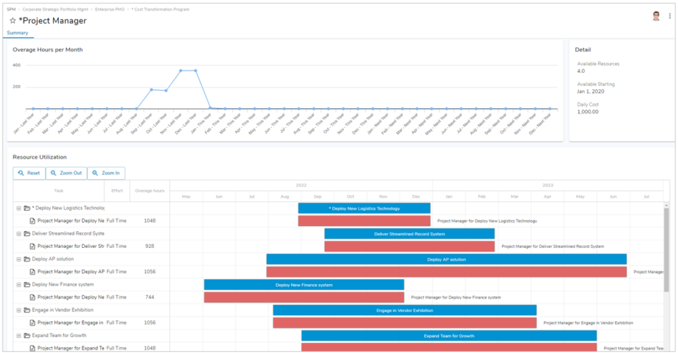Click the 928 overage hours value

coord(150,247)
